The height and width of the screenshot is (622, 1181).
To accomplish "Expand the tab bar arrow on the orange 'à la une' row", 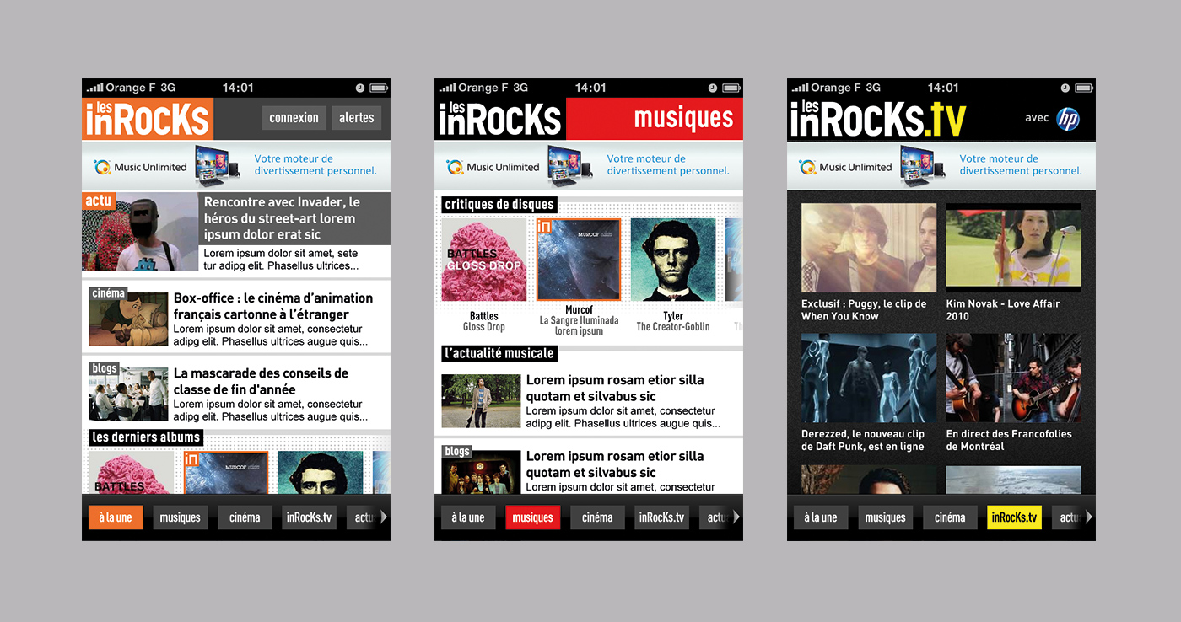I will click(383, 517).
